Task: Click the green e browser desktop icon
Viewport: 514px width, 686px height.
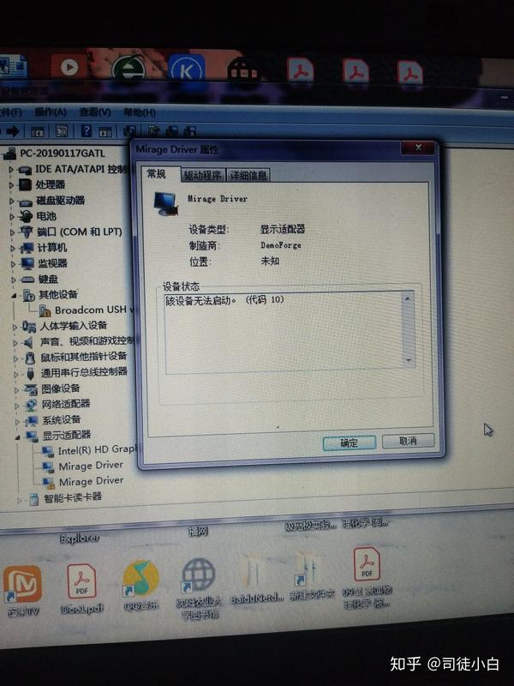Action: click(x=128, y=67)
